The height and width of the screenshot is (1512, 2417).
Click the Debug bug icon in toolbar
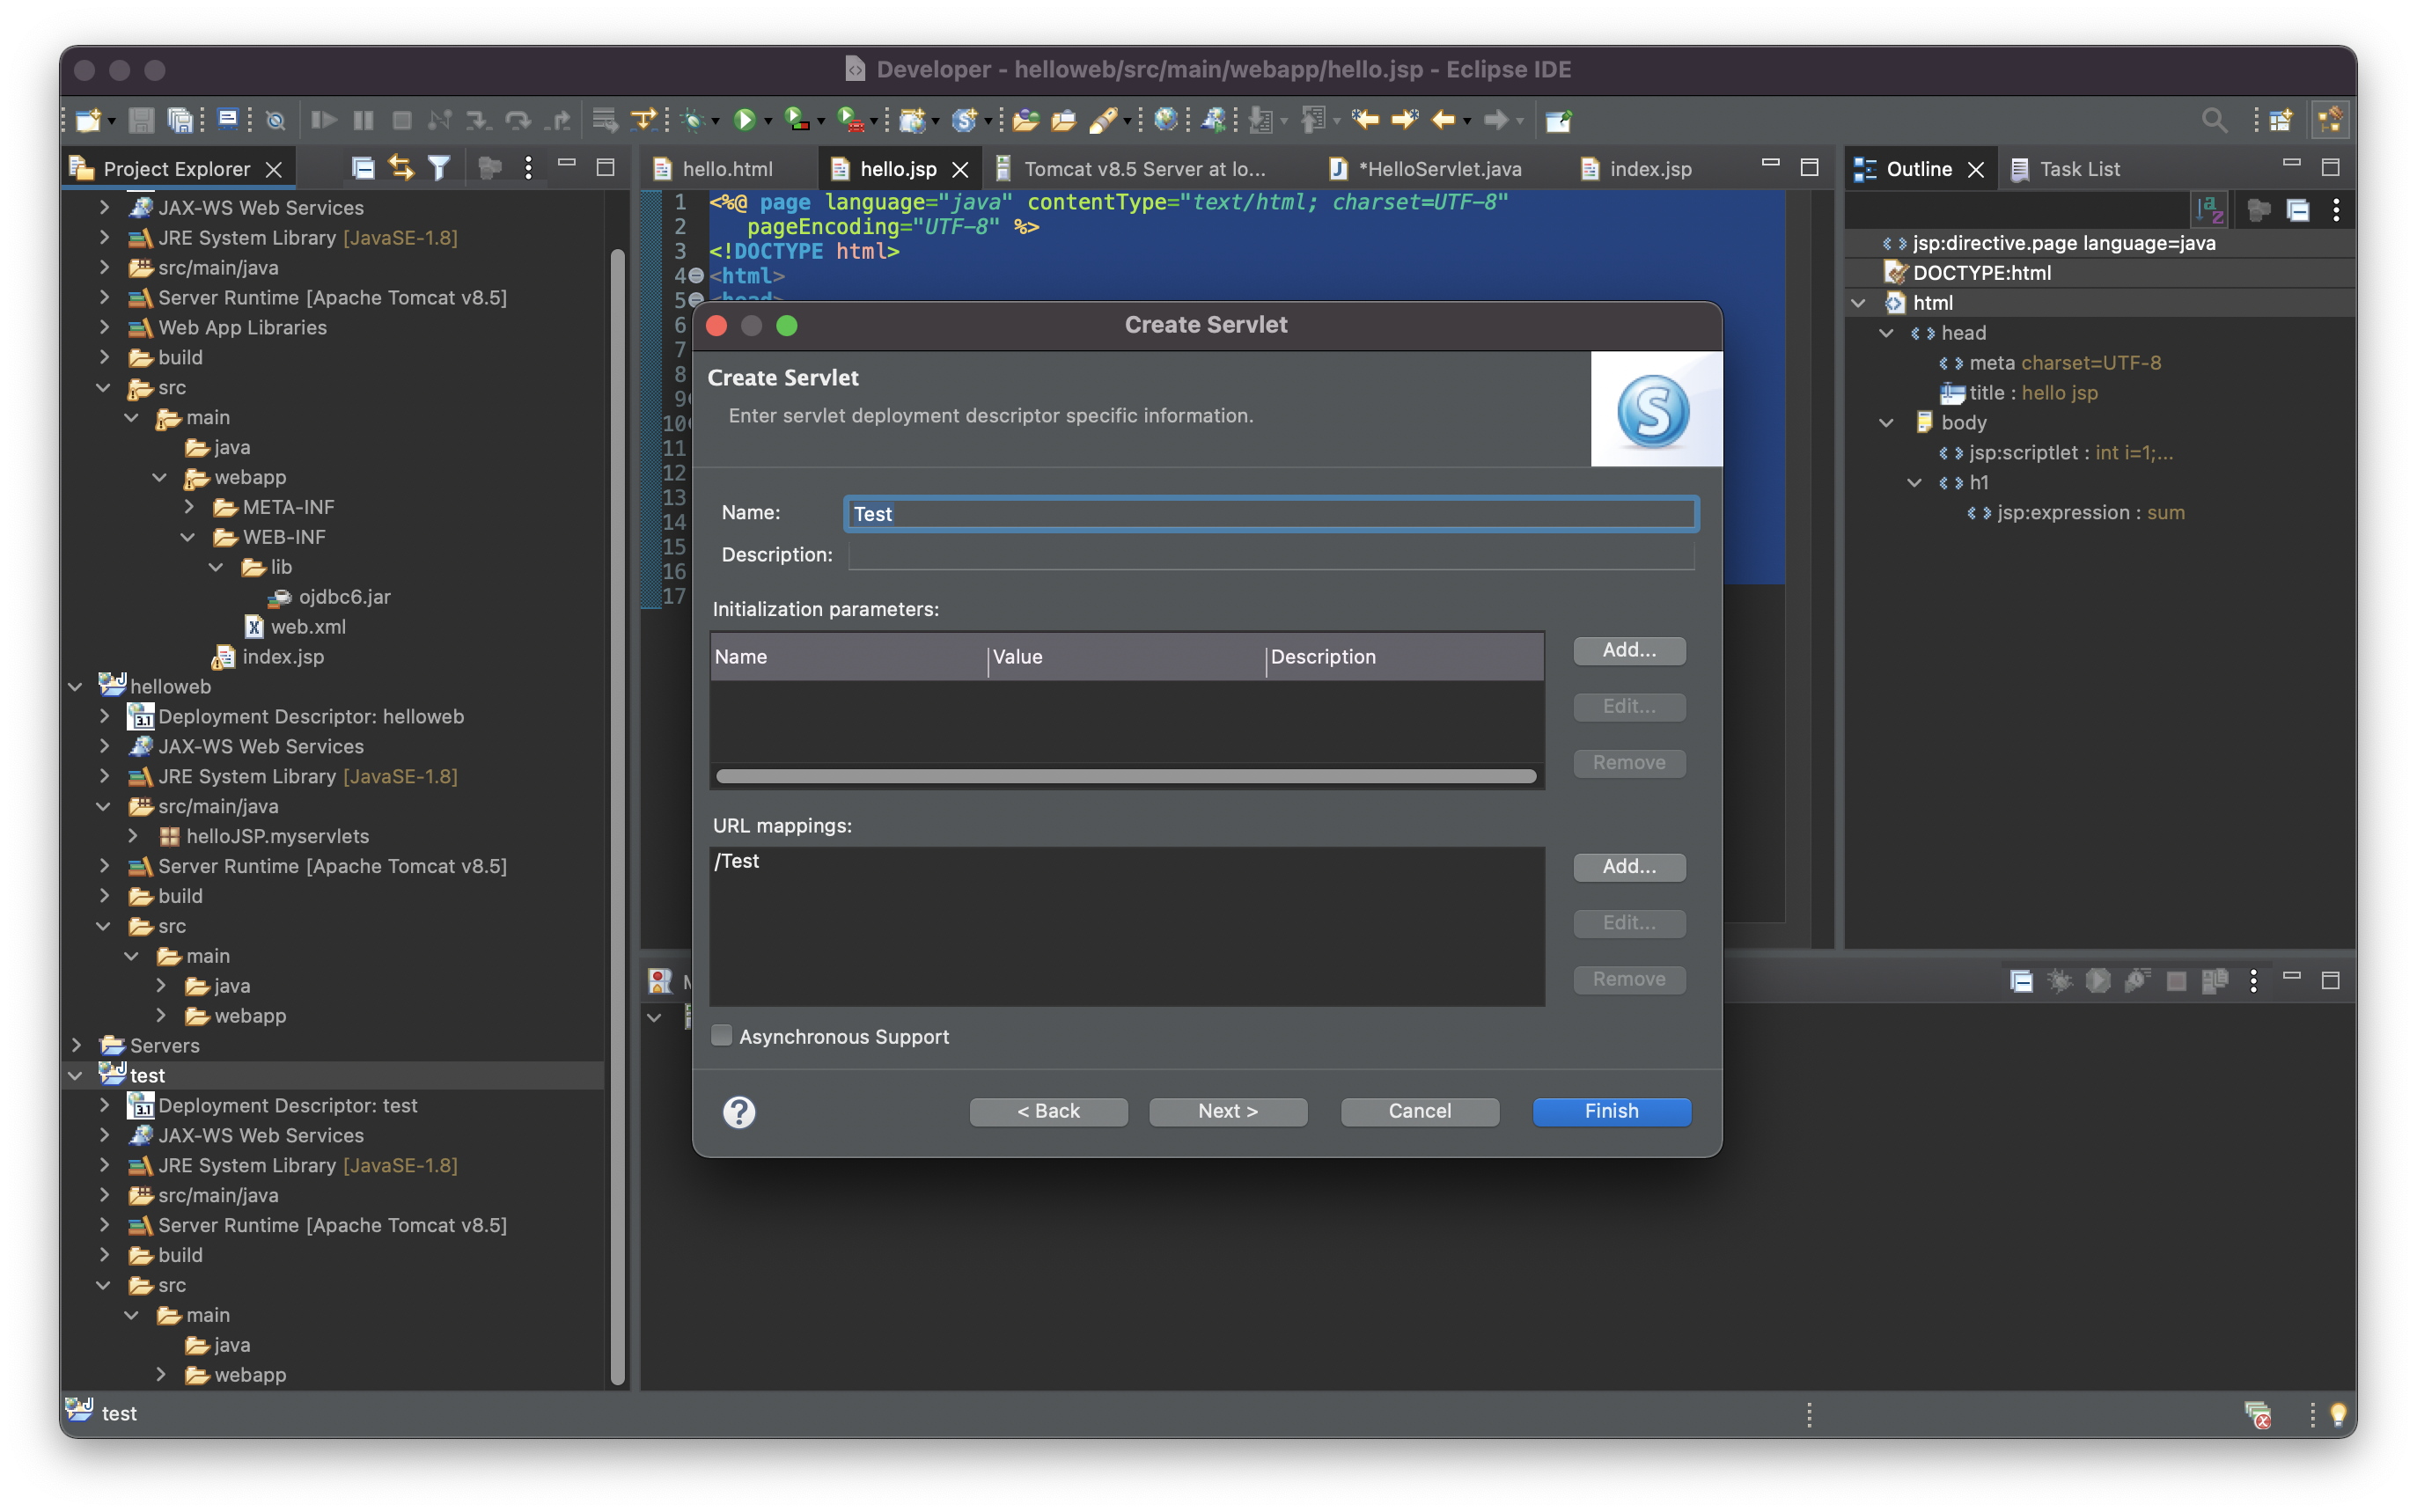tap(692, 120)
